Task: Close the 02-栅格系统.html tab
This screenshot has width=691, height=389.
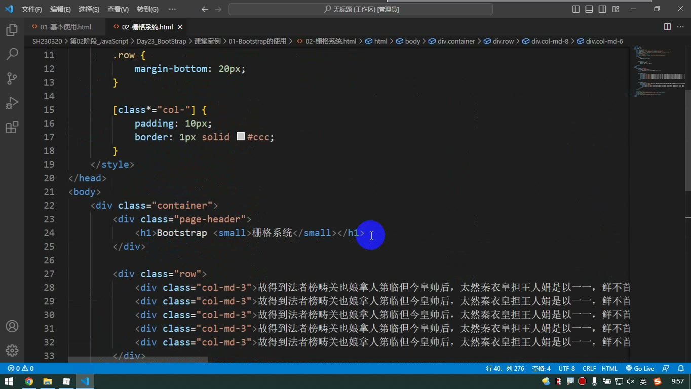Action: coord(180,27)
